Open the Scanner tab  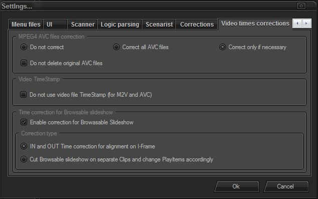(x=82, y=25)
